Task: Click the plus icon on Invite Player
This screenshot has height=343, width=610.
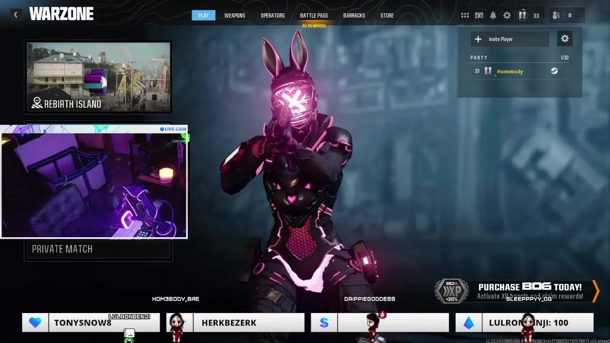Action: point(478,39)
